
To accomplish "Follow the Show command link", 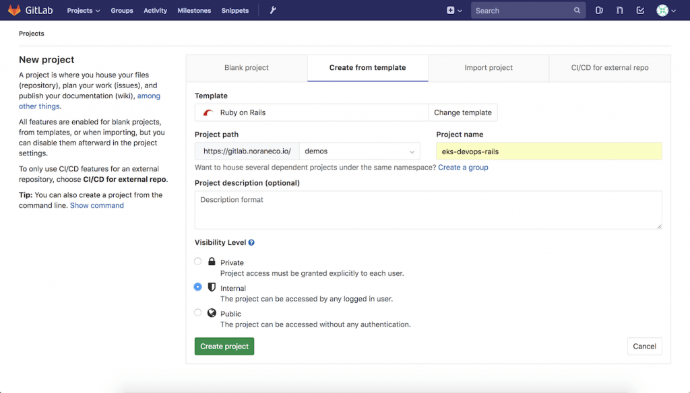I will click(97, 205).
